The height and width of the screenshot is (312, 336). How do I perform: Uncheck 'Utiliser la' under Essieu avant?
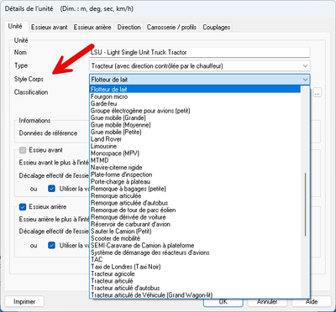pos(51,189)
